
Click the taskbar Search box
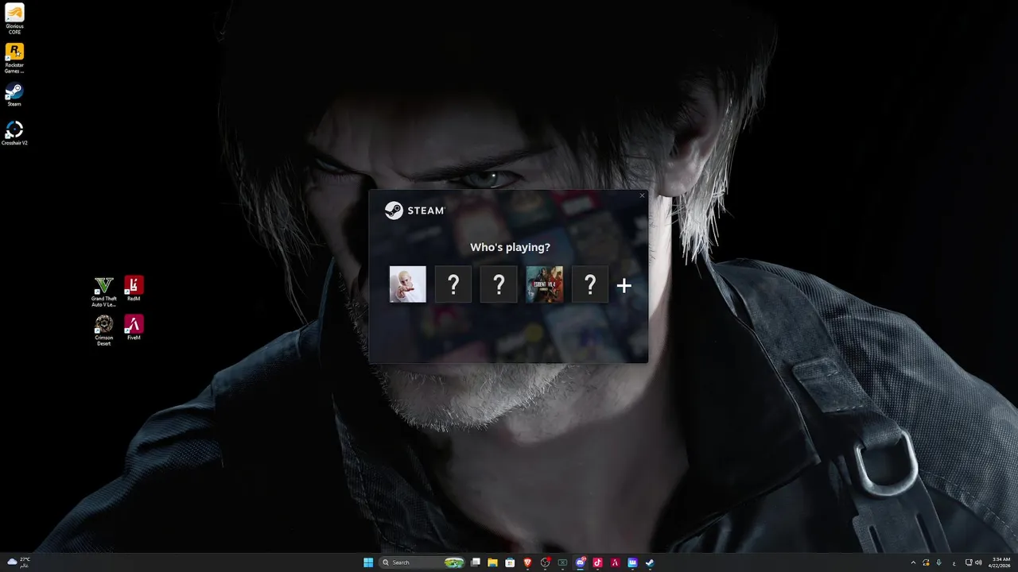click(422, 562)
